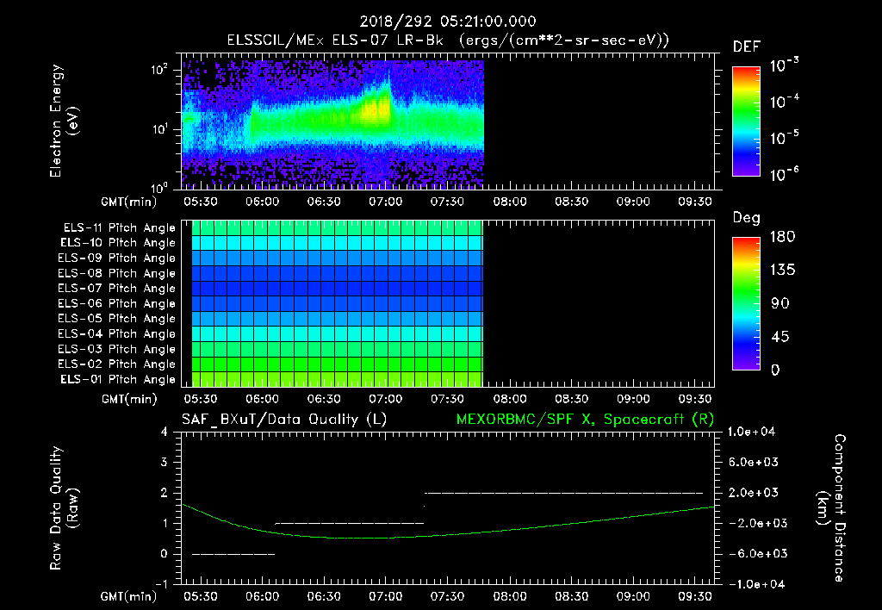Click the ELS-07 Pitch Angle row label
This screenshot has width=882, height=610.
117,288
